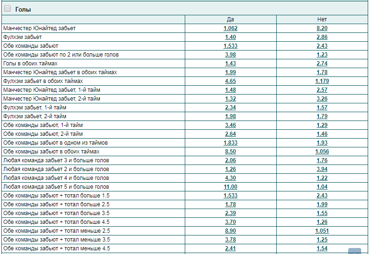Click Нет 2.43 for Обе забьют + тотал больше 1.5

[x=322, y=196]
